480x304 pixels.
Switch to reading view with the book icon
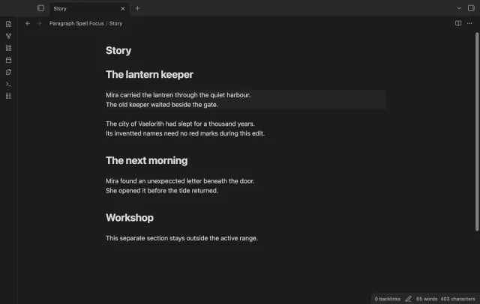pos(458,23)
